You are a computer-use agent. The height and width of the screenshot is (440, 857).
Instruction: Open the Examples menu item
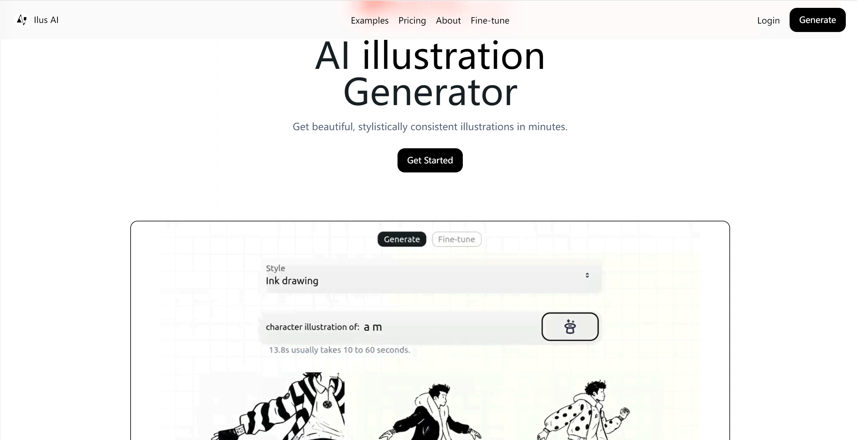pos(369,20)
